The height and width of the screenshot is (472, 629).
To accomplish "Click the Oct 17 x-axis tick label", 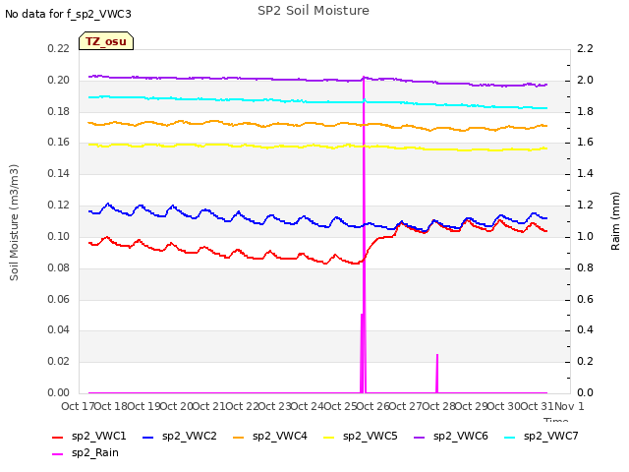I will [78, 406].
